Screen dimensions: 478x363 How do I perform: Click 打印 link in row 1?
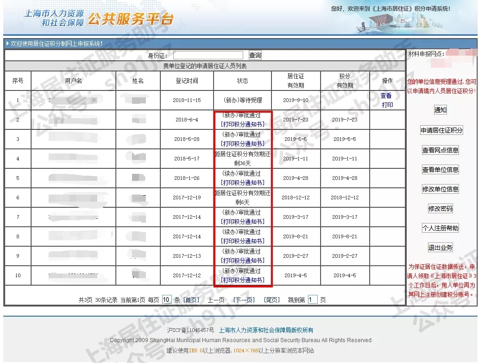pos(387,105)
